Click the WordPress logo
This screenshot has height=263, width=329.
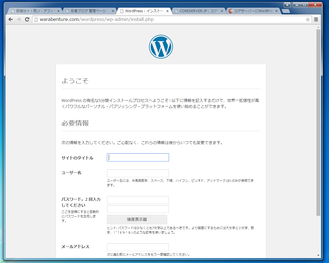161,47
